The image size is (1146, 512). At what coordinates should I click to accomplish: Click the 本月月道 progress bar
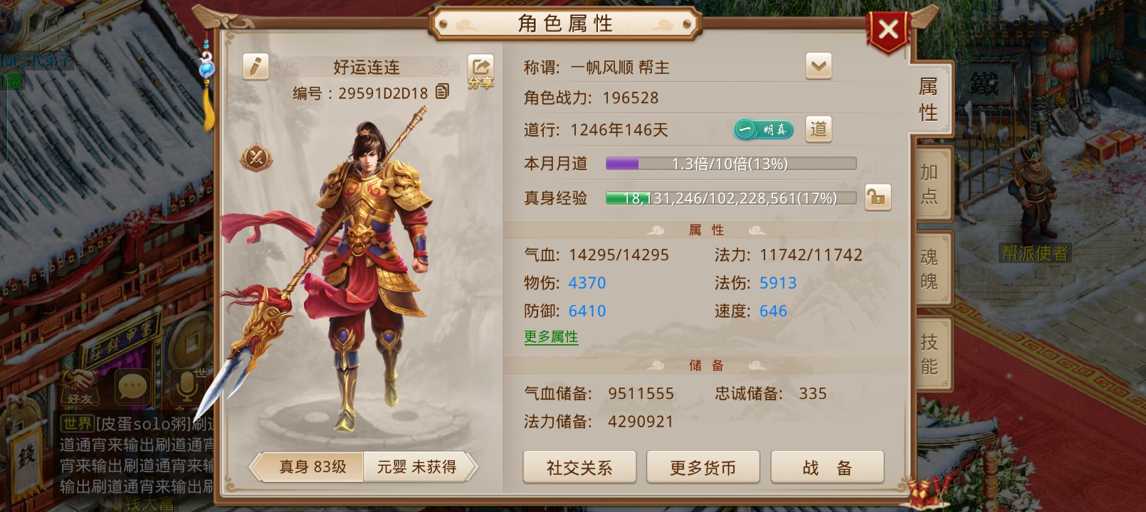(x=731, y=164)
